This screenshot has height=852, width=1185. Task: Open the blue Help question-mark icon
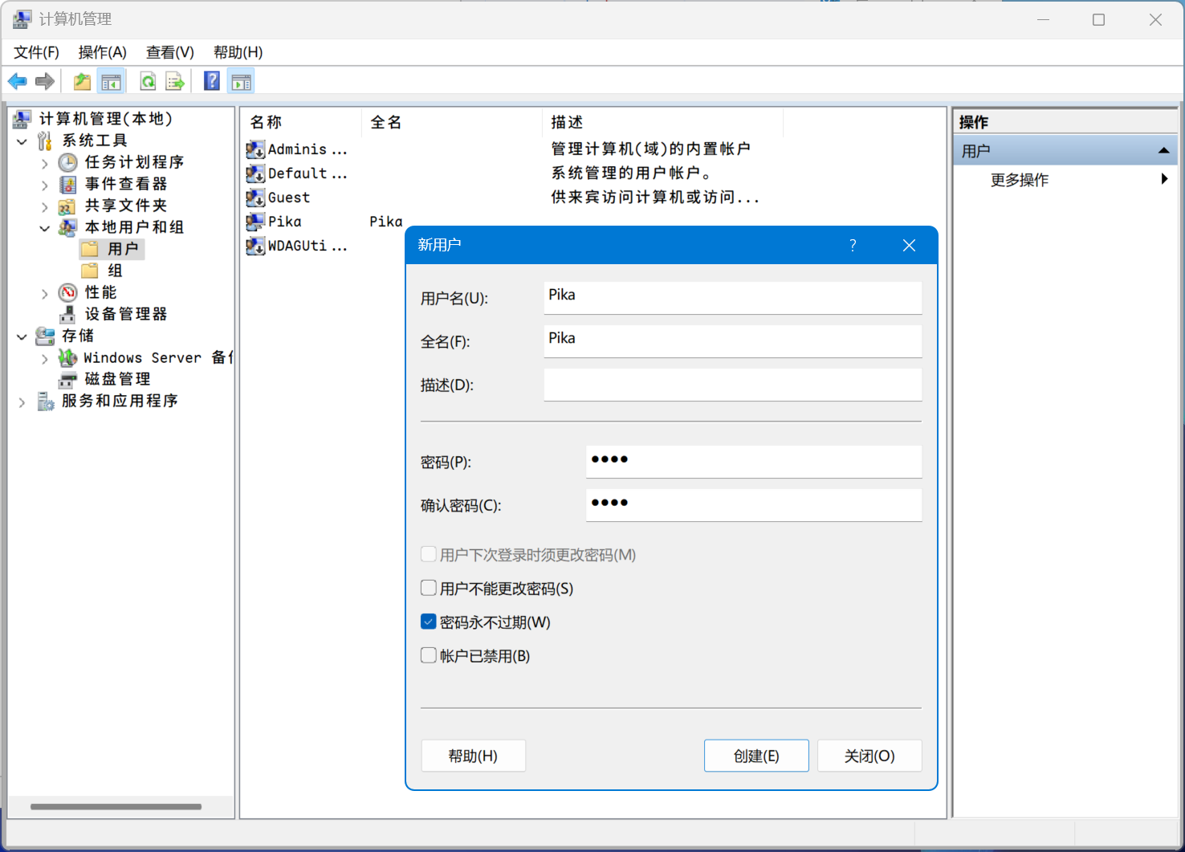212,81
